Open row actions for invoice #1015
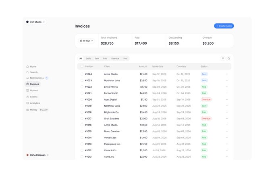This screenshot has height=177, width=274. (226, 131)
